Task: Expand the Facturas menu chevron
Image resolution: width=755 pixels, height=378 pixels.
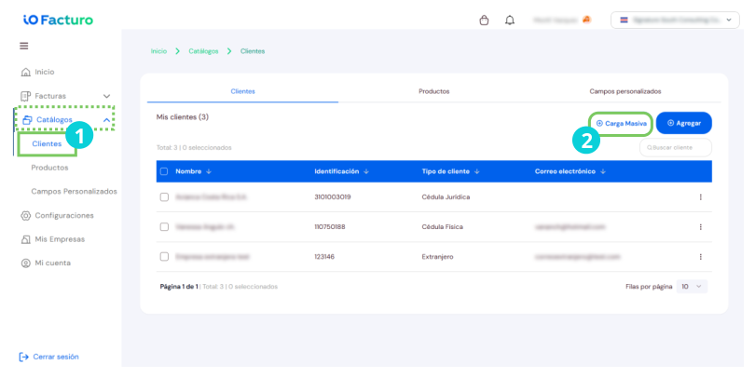Action: point(106,96)
